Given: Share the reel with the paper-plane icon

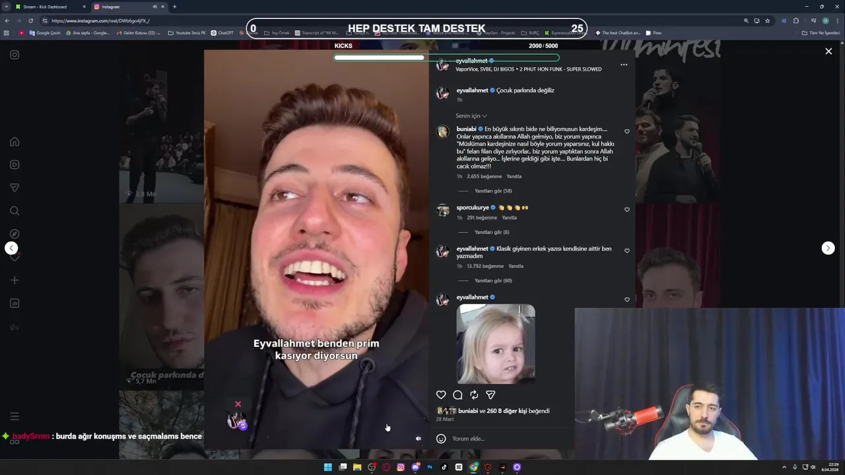Looking at the screenshot, I should [490, 395].
